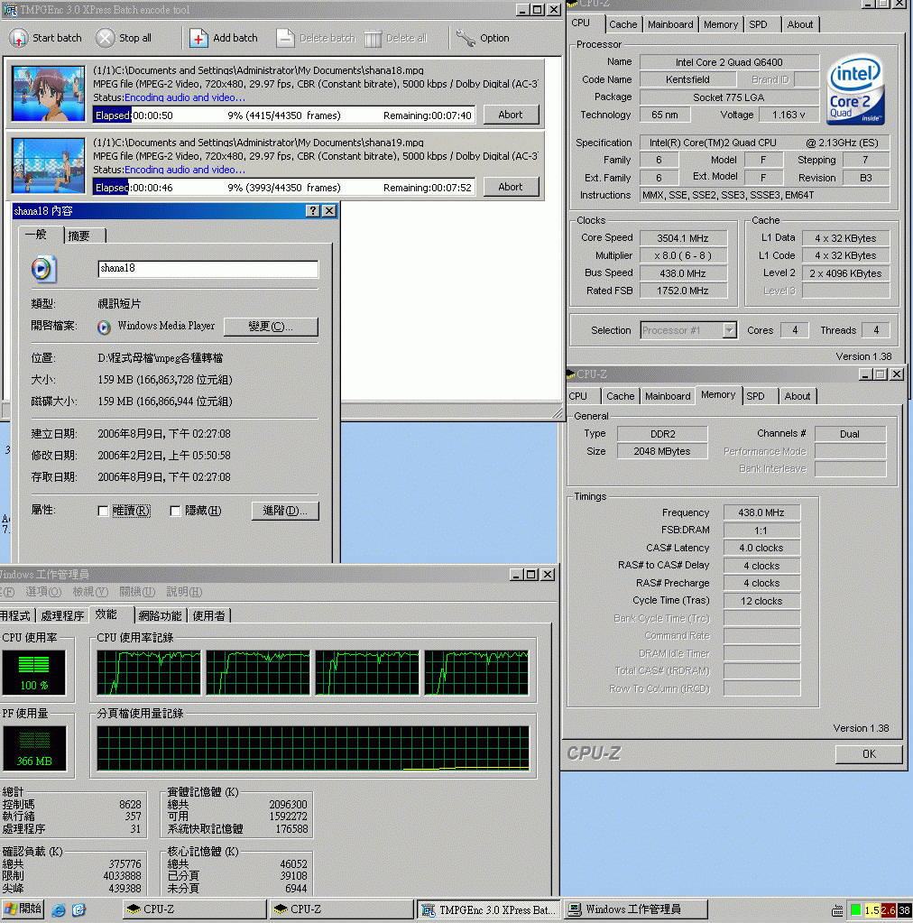Click the first CPU core usage graph
913x923 pixels.
click(149, 673)
